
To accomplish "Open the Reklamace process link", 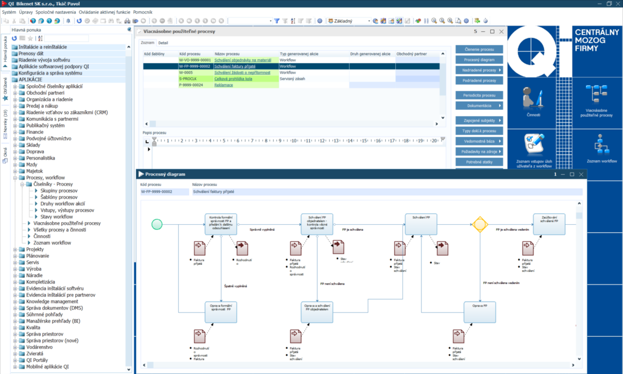I will coord(223,85).
